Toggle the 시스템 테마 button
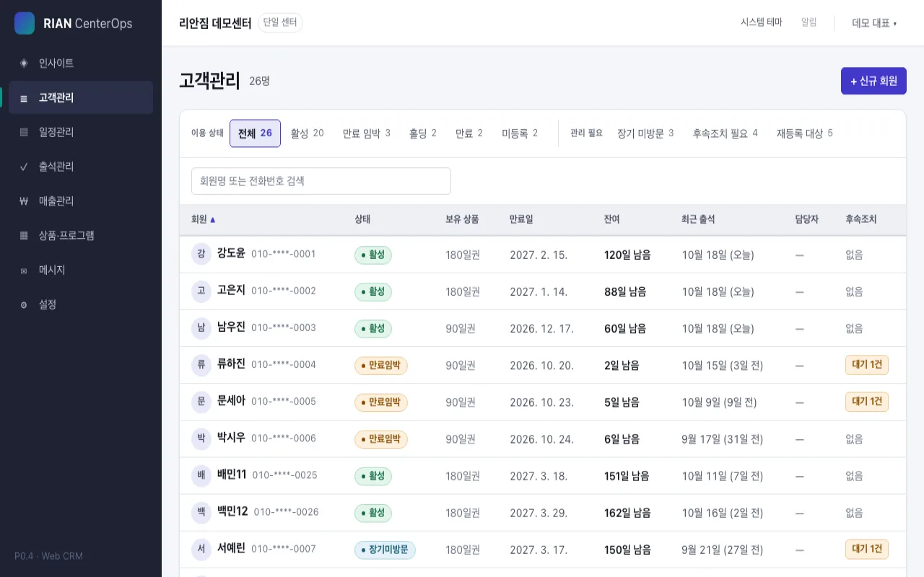Image resolution: width=924 pixels, height=577 pixels. pos(762,22)
